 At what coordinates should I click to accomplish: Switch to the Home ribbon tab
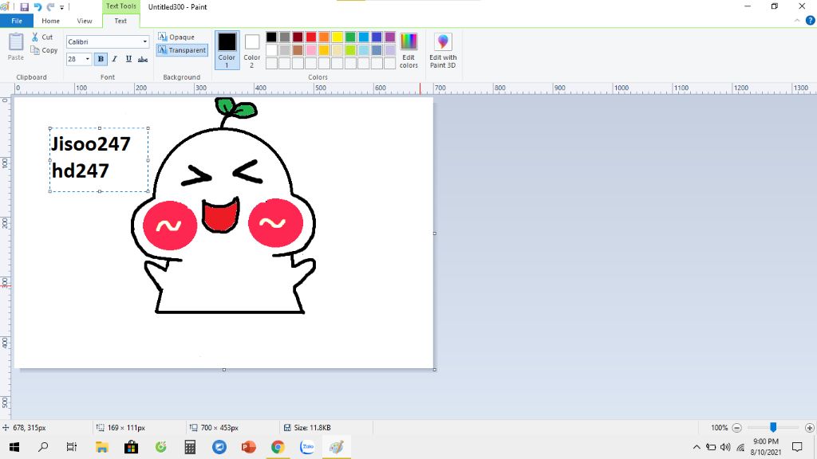click(50, 21)
